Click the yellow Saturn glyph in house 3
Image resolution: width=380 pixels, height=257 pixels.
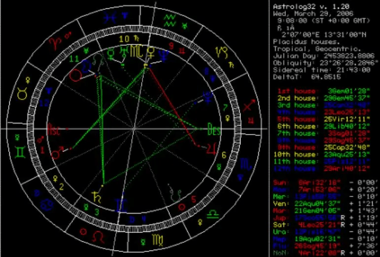click(97, 197)
